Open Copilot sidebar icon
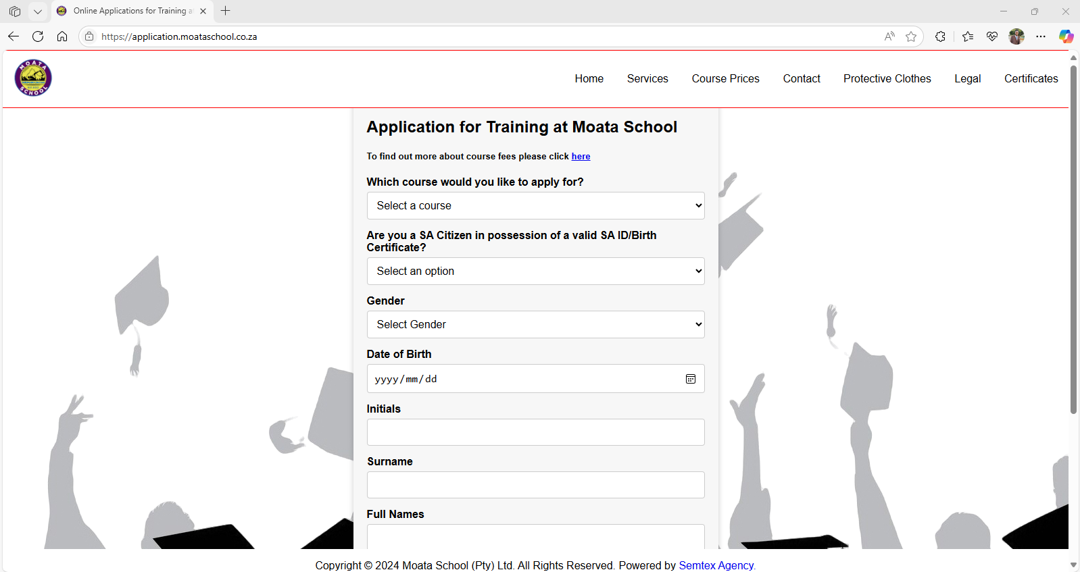 [1066, 36]
